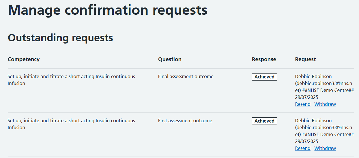Click Debbie Robinson's name in the Final assessment row
This screenshot has width=359, height=158.
[313, 76]
